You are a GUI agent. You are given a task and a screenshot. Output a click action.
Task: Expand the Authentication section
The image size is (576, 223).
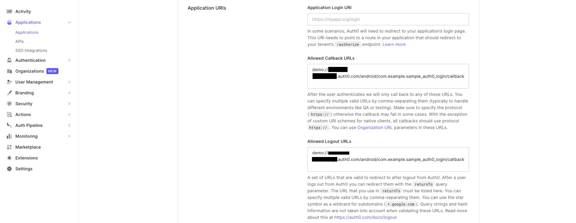(69, 60)
